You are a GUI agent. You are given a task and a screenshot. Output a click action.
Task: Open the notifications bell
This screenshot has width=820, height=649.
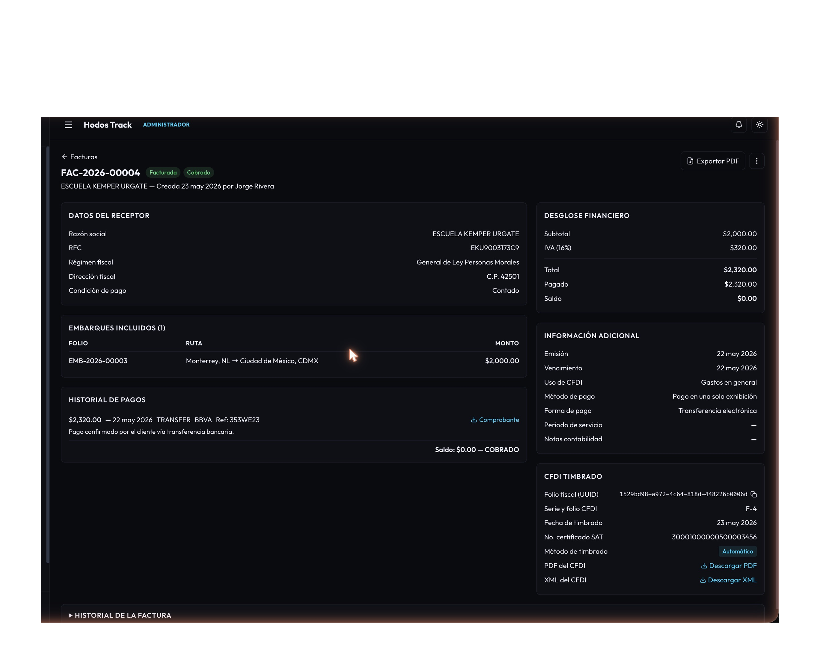738,125
